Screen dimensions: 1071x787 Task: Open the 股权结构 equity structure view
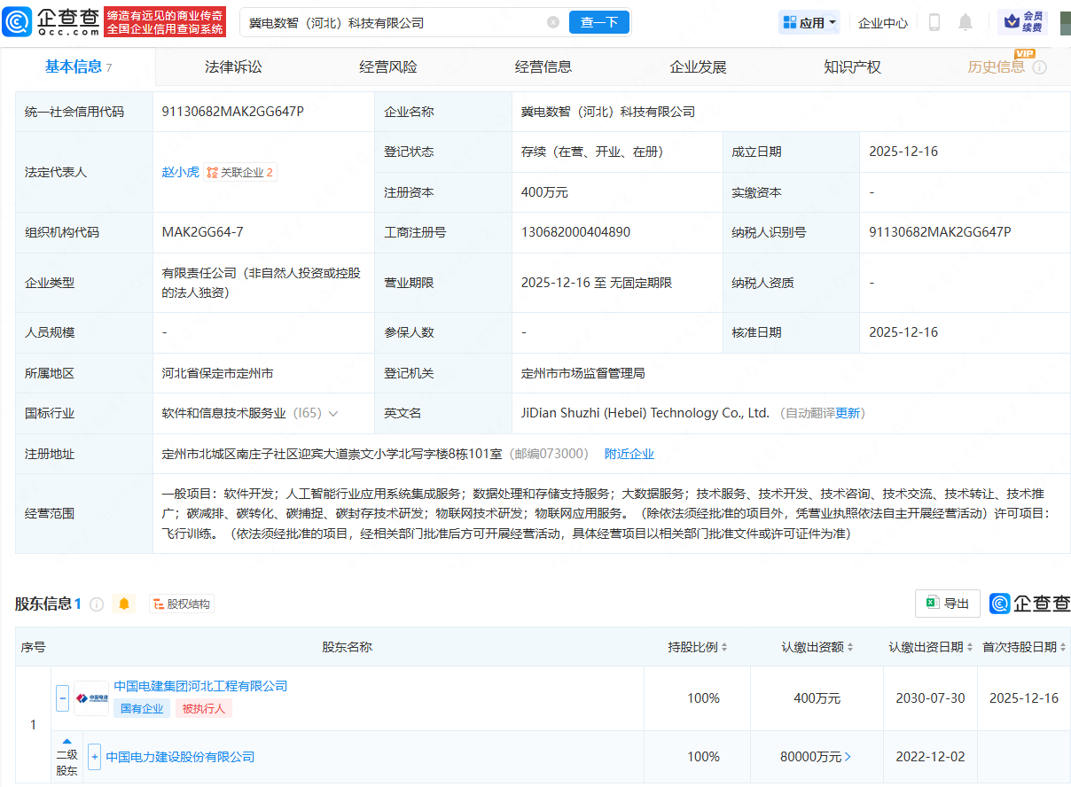(x=182, y=604)
